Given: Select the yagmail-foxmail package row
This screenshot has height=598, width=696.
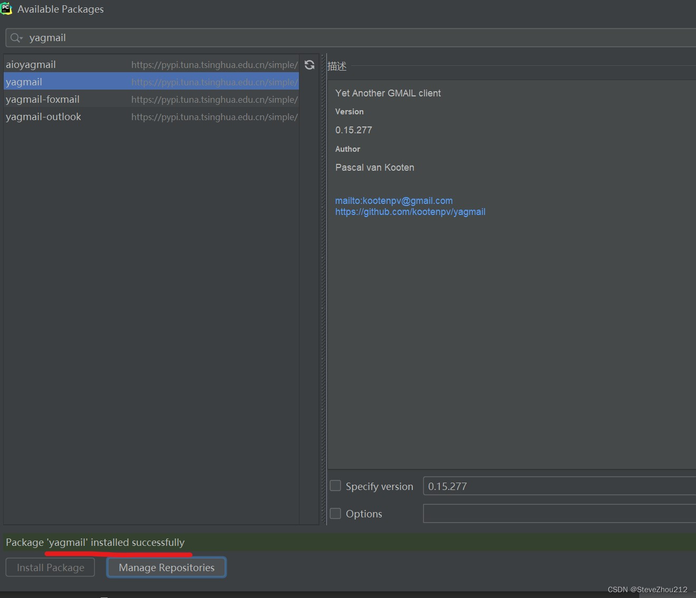Looking at the screenshot, I should (151, 99).
